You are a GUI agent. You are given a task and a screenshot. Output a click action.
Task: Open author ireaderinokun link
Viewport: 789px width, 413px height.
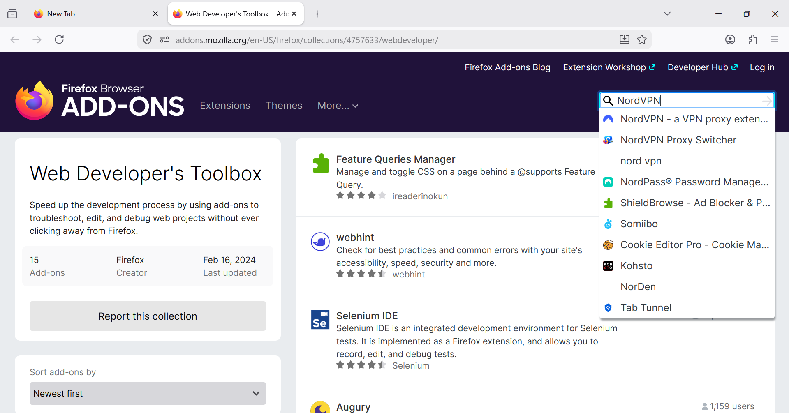(420, 196)
